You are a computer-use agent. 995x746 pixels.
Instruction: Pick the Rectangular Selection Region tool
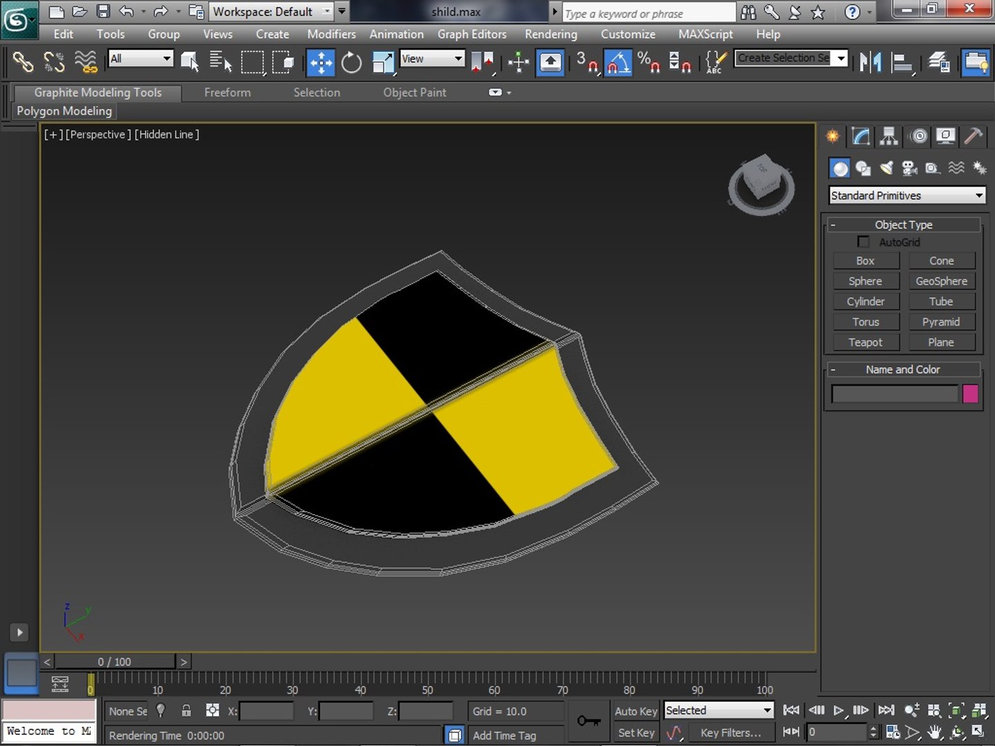tap(252, 62)
